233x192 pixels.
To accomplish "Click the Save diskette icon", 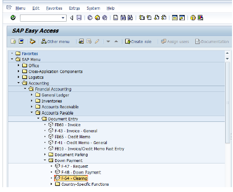I will 79,18.
